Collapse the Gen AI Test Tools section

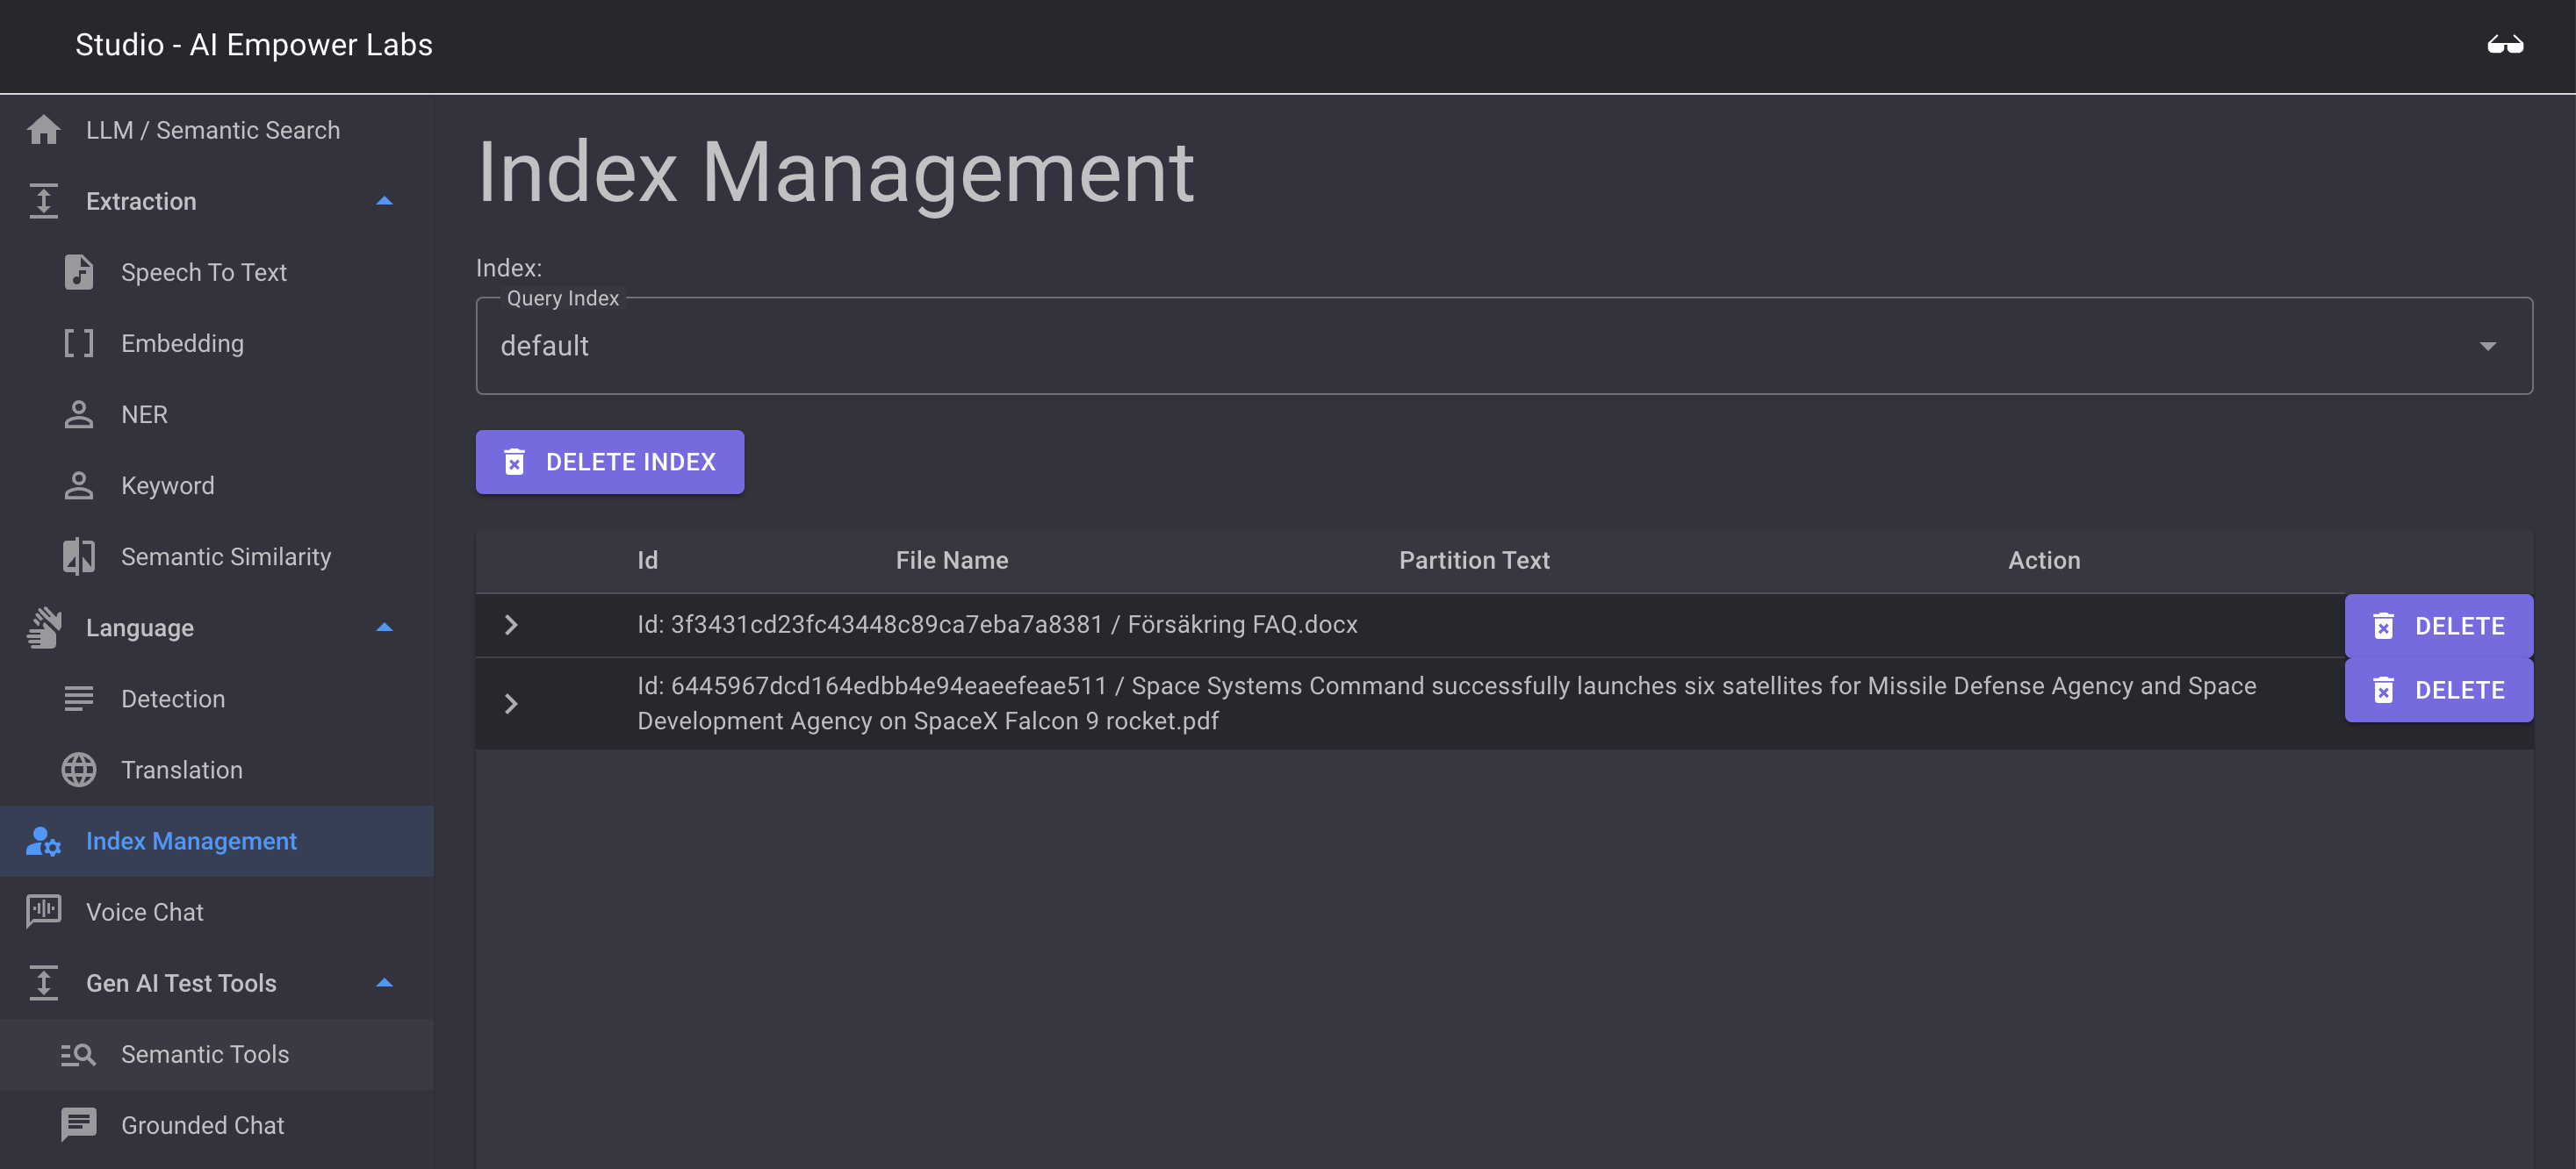coord(381,984)
